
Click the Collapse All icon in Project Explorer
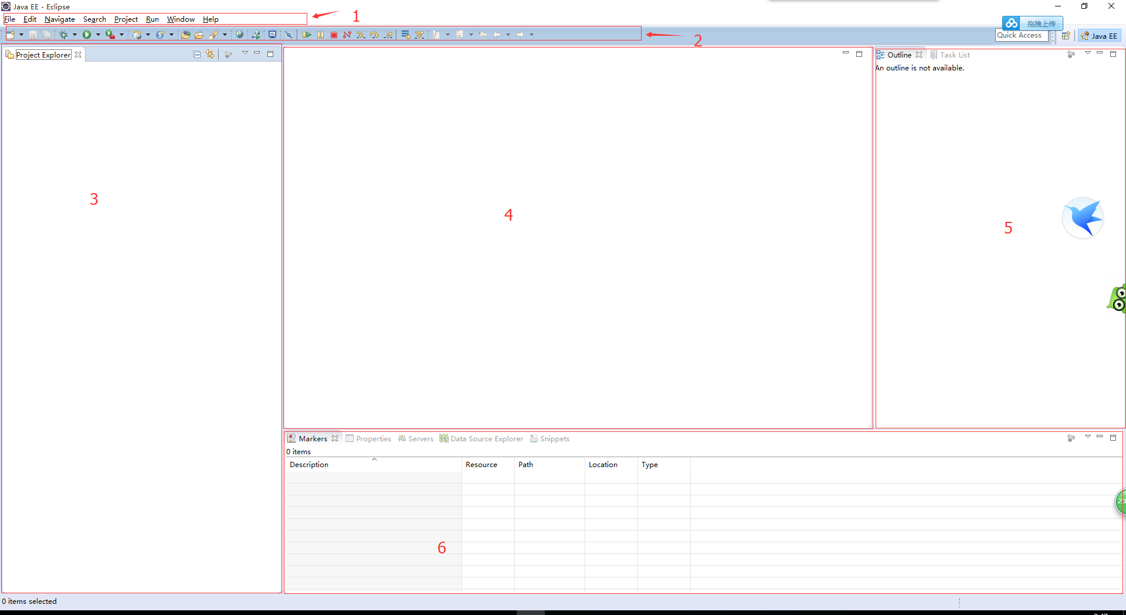197,55
